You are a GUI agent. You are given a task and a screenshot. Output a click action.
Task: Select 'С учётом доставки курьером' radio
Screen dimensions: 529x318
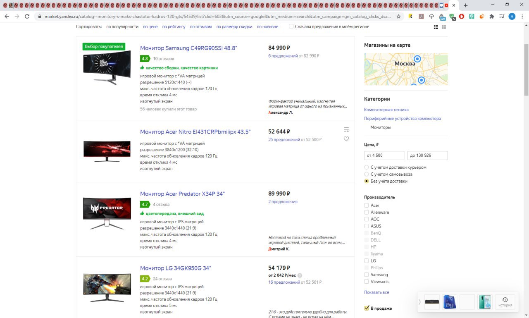click(x=366, y=167)
